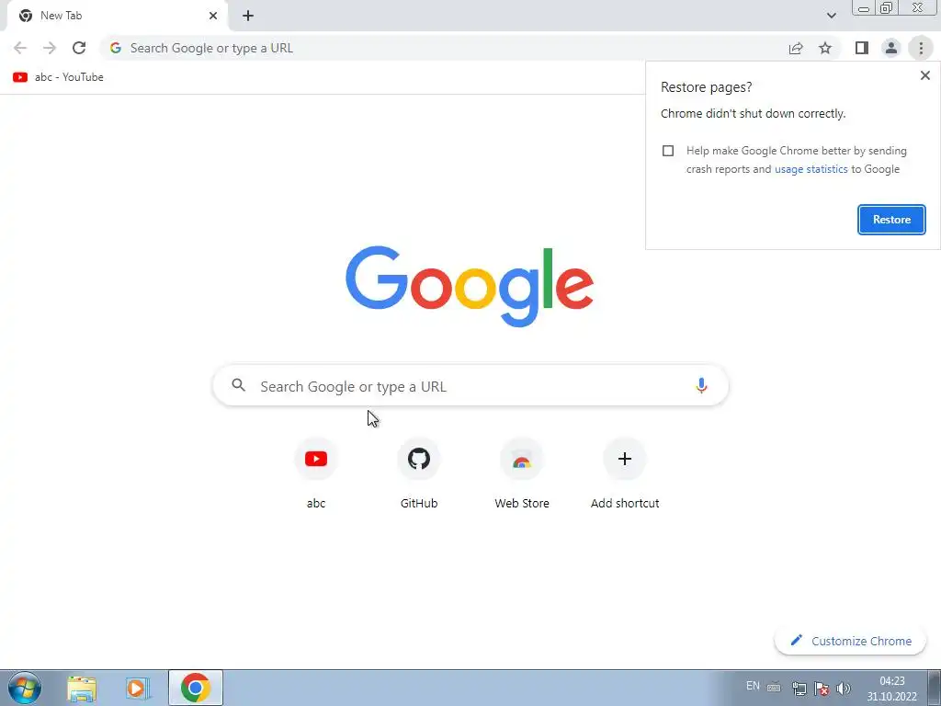Focus the Google search box
Screen dimensions: 941x706
470,386
